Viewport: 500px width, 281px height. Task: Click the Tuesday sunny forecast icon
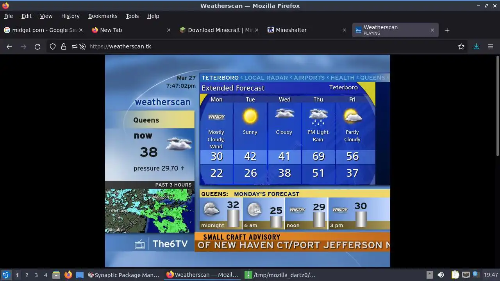point(250,116)
